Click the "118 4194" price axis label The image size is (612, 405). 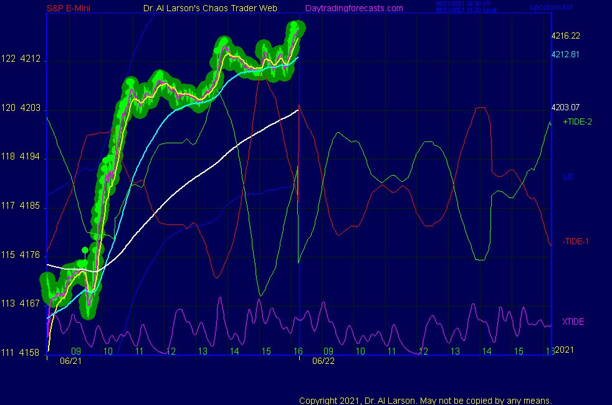tap(21, 157)
